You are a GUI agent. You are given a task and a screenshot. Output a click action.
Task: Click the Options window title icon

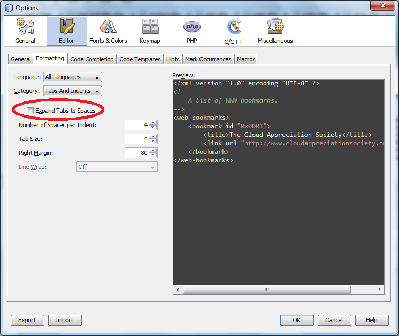[x=9, y=8]
